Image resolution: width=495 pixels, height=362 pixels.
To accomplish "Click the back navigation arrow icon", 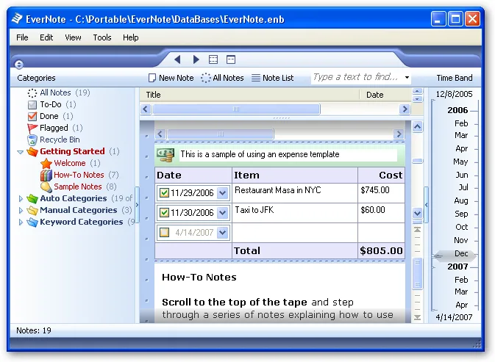I will coord(177,59).
